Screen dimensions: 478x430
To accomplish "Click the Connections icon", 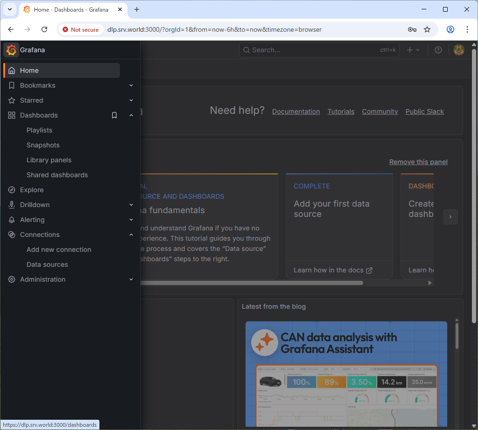I will (x=12, y=235).
